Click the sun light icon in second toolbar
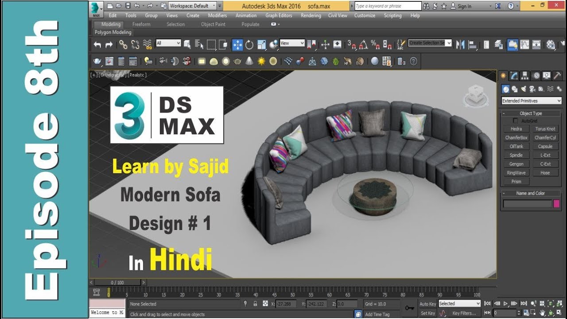 [x=261, y=61]
